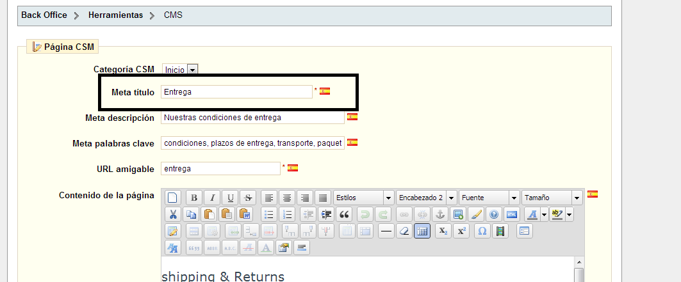This screenshot has width=681, height=282.
Task: Toggle the bulleted list button
Action: (x=270, y=215)
